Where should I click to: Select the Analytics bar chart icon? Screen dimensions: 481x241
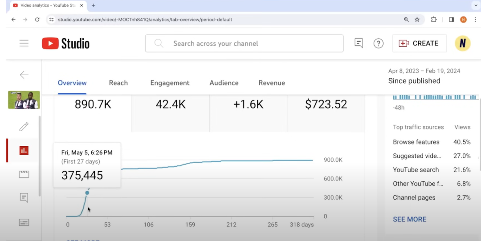tap(24, 150)
